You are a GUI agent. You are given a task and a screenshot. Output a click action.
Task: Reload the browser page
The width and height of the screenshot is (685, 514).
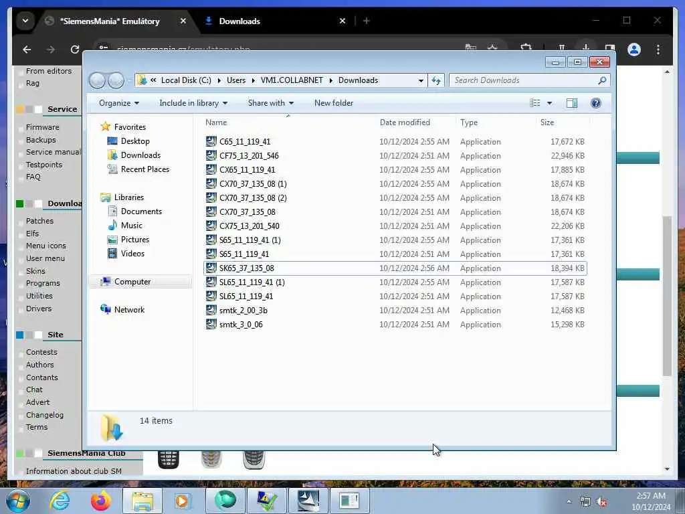pyautogui.click(x=75, y=50)
